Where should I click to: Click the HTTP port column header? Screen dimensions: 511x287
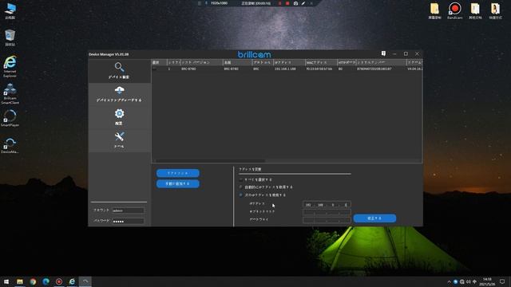point(347,62)
